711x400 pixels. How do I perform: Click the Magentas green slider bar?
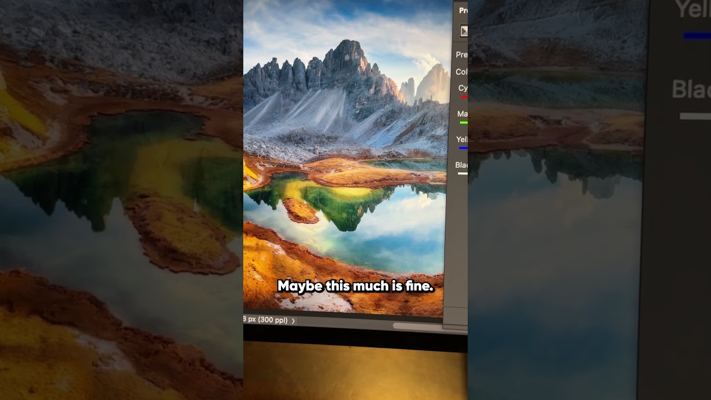tap(463, 123)
